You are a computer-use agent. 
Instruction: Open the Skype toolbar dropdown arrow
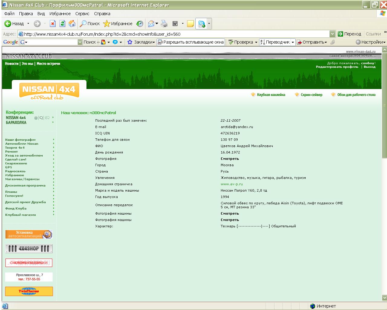209,24
